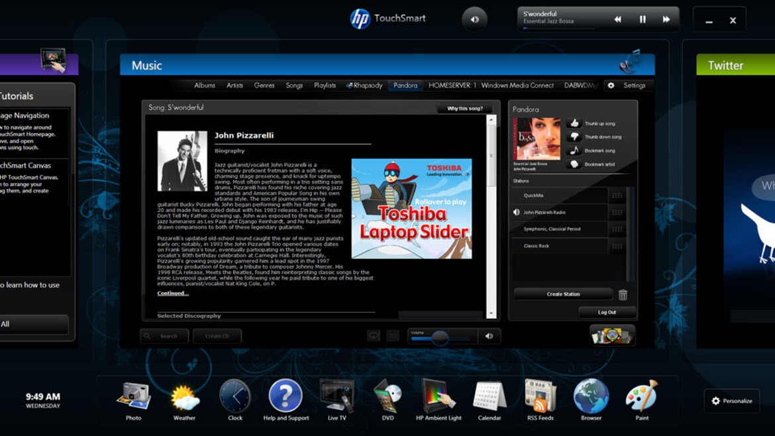775x436 pixels.
Task: Click the dimmed Search button
Action: tap(164, 336)
